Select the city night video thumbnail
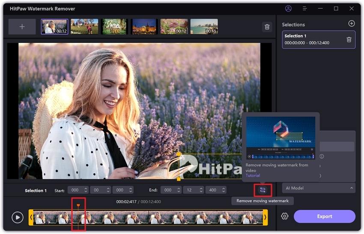The height and width of the screenshot is (234, 364). point(144,27)
